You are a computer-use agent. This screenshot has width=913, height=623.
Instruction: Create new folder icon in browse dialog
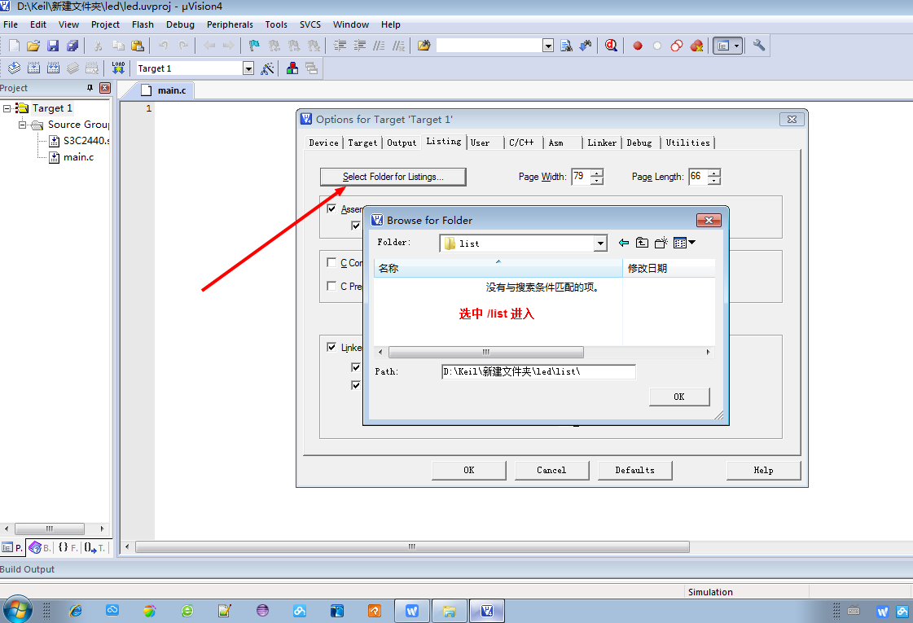coord(661,243)
